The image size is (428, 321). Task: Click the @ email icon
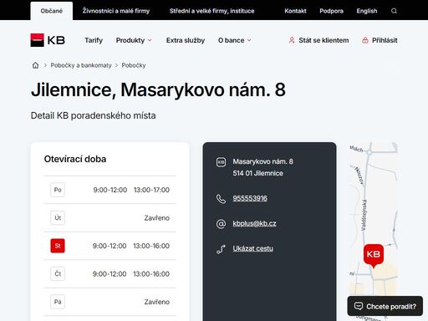[x=221, y=223]
